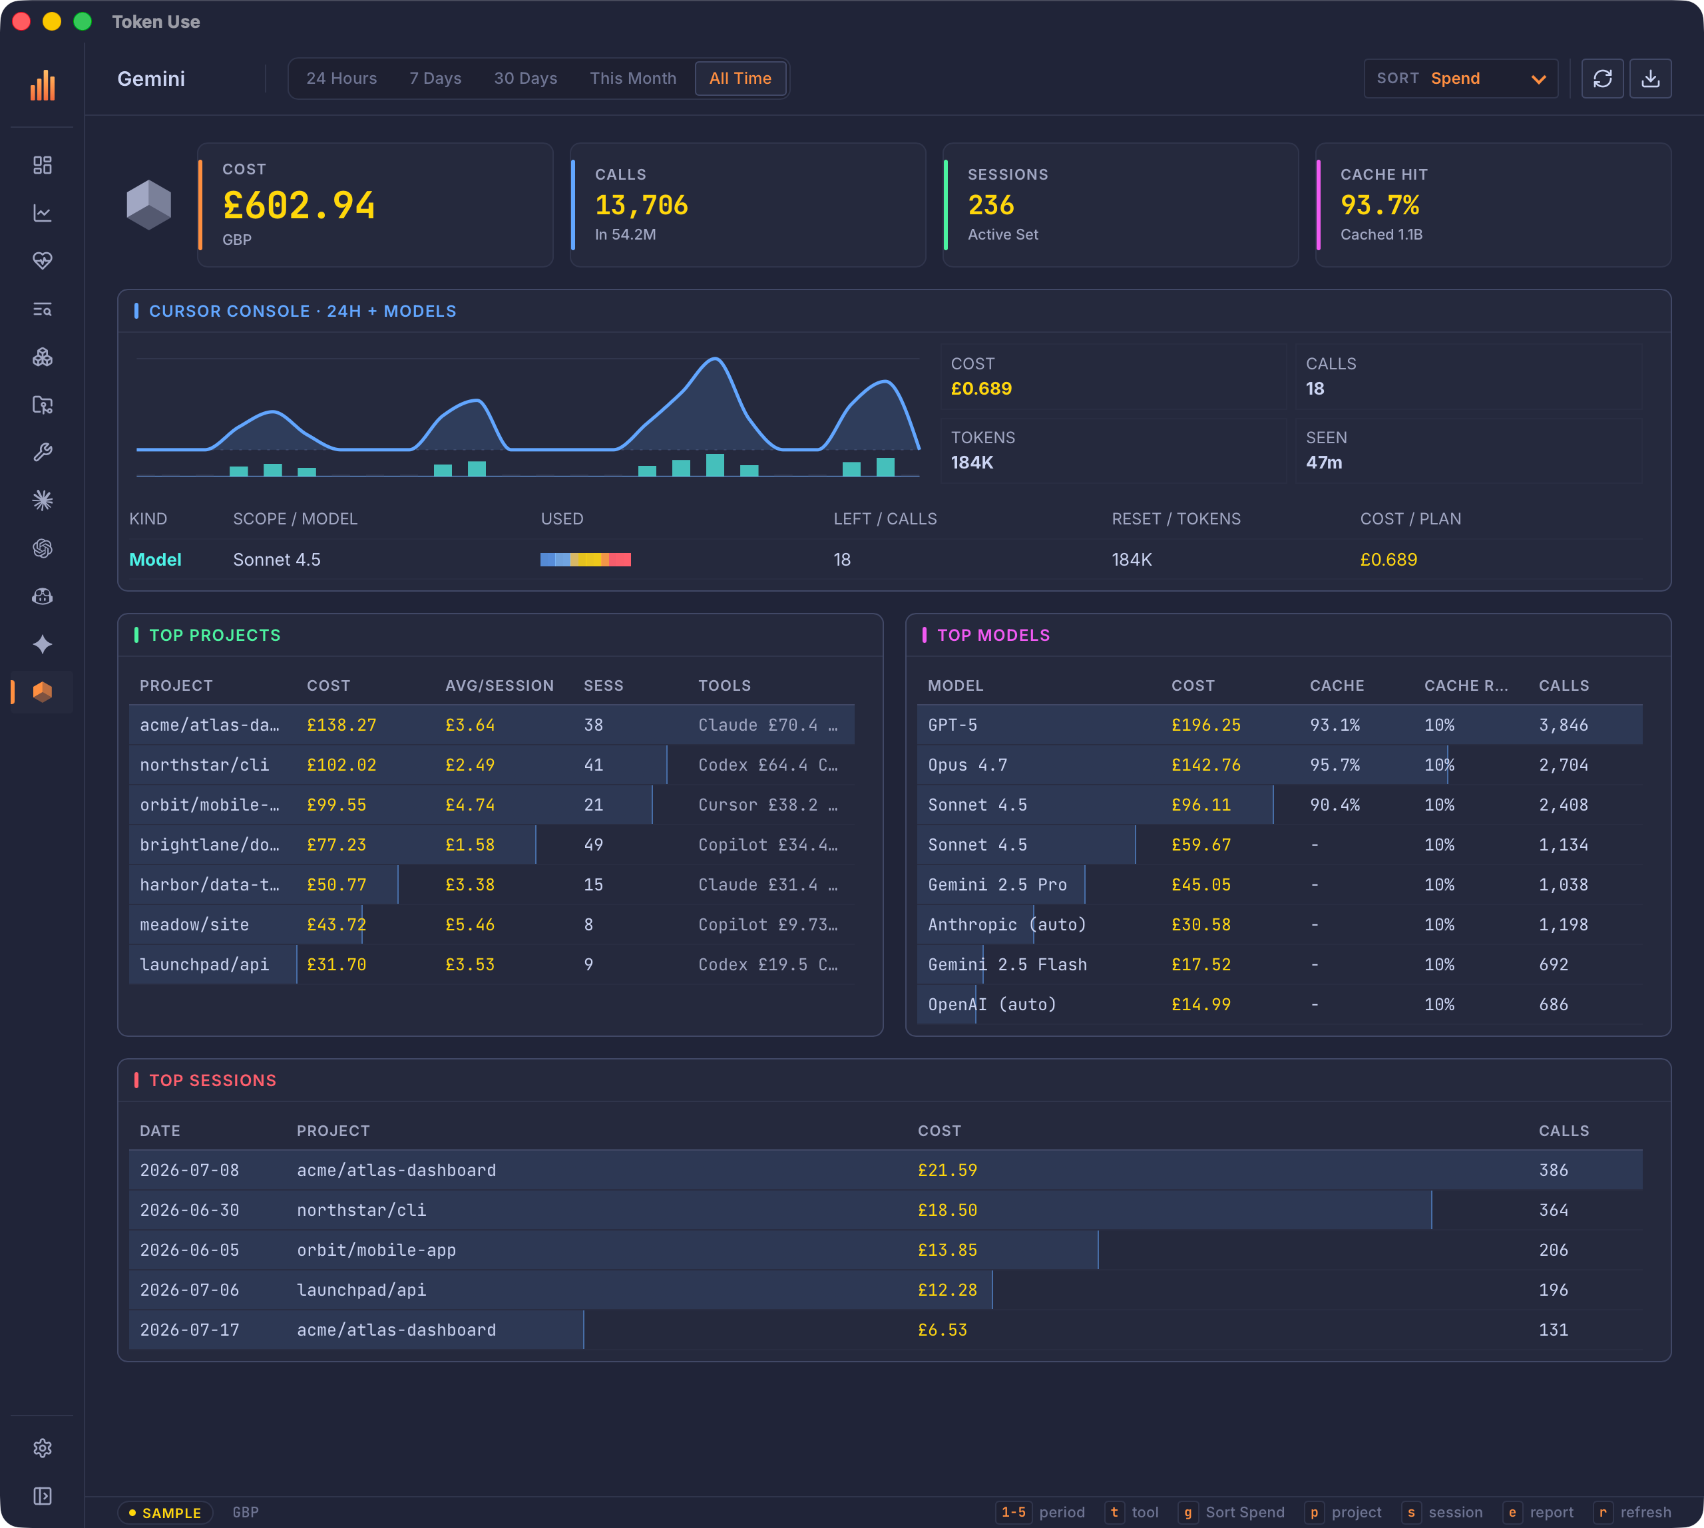The width and height of the screenshot is (1704, 1528).
Task: Select the acme/atlas-da… project row
Action: coord(491,725)
